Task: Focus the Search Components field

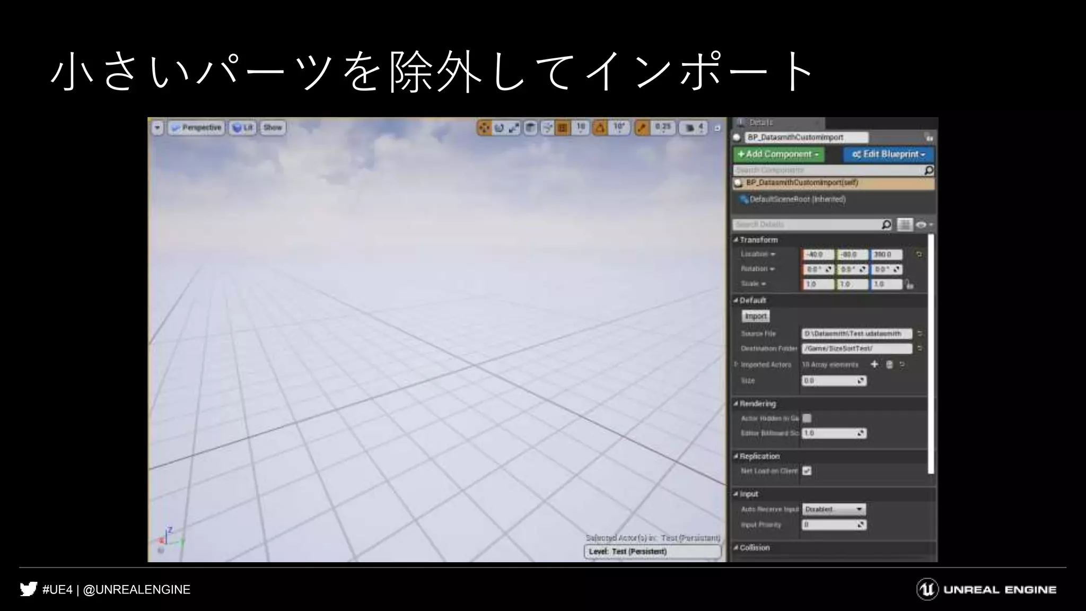Action: coord(828,170)
